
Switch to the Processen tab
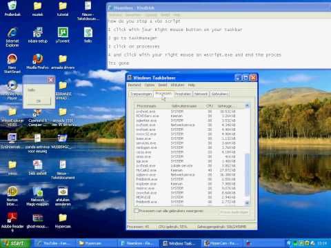coord(163,94)
